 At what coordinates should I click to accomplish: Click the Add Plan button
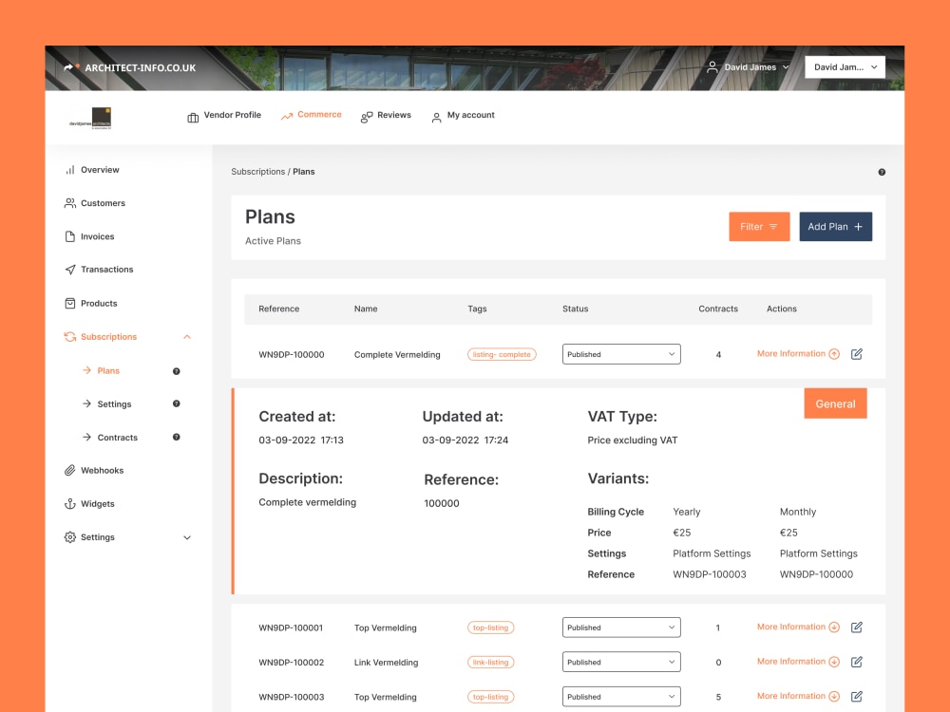(x=835, y=227)
